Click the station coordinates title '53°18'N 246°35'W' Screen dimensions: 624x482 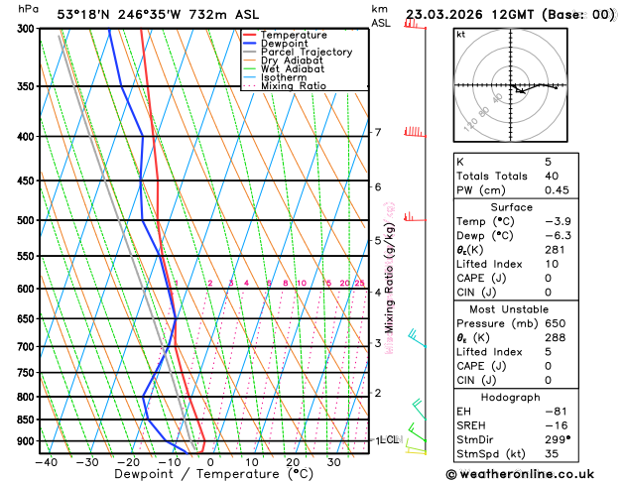[x=119, y=15]
